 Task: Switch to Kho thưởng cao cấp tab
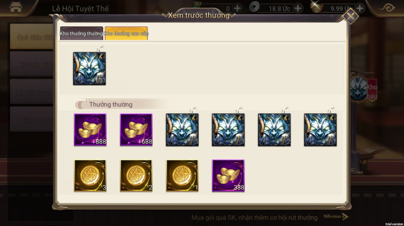126,33
